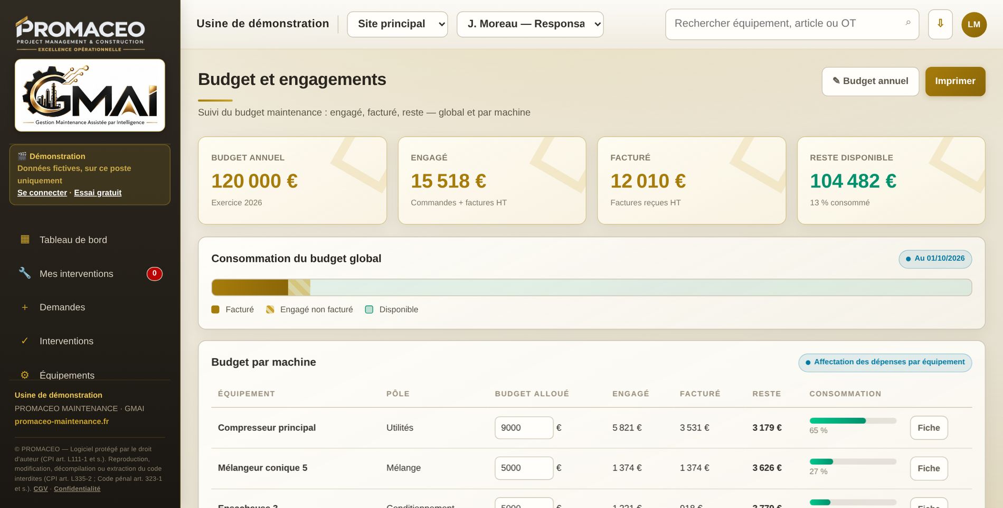
Task: Open the Site principal dropdown
Action: pos(398,24)
